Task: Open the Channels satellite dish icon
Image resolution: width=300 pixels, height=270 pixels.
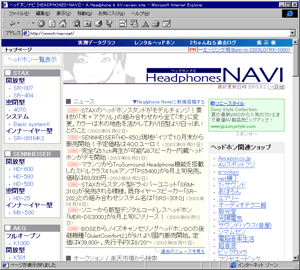Action: pyautogui.click(x=109, y=24)
